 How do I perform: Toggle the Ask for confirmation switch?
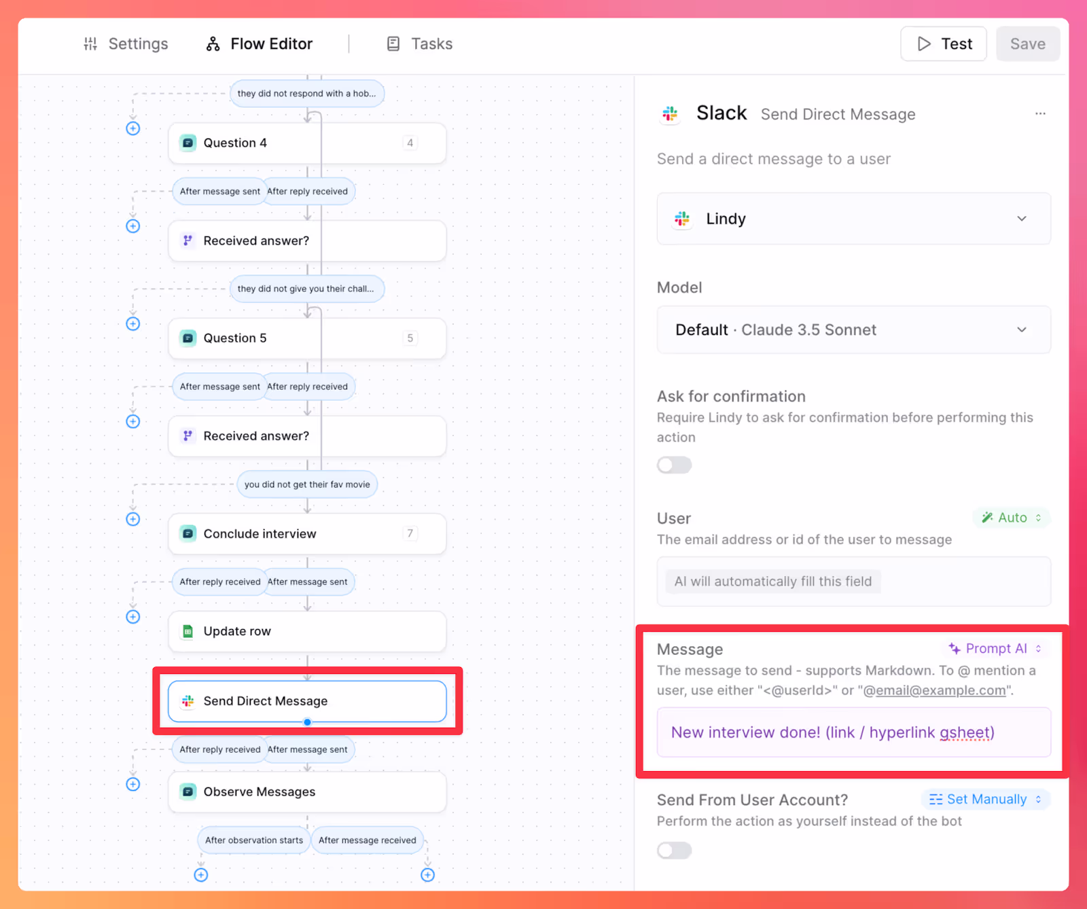click(675, 465)
